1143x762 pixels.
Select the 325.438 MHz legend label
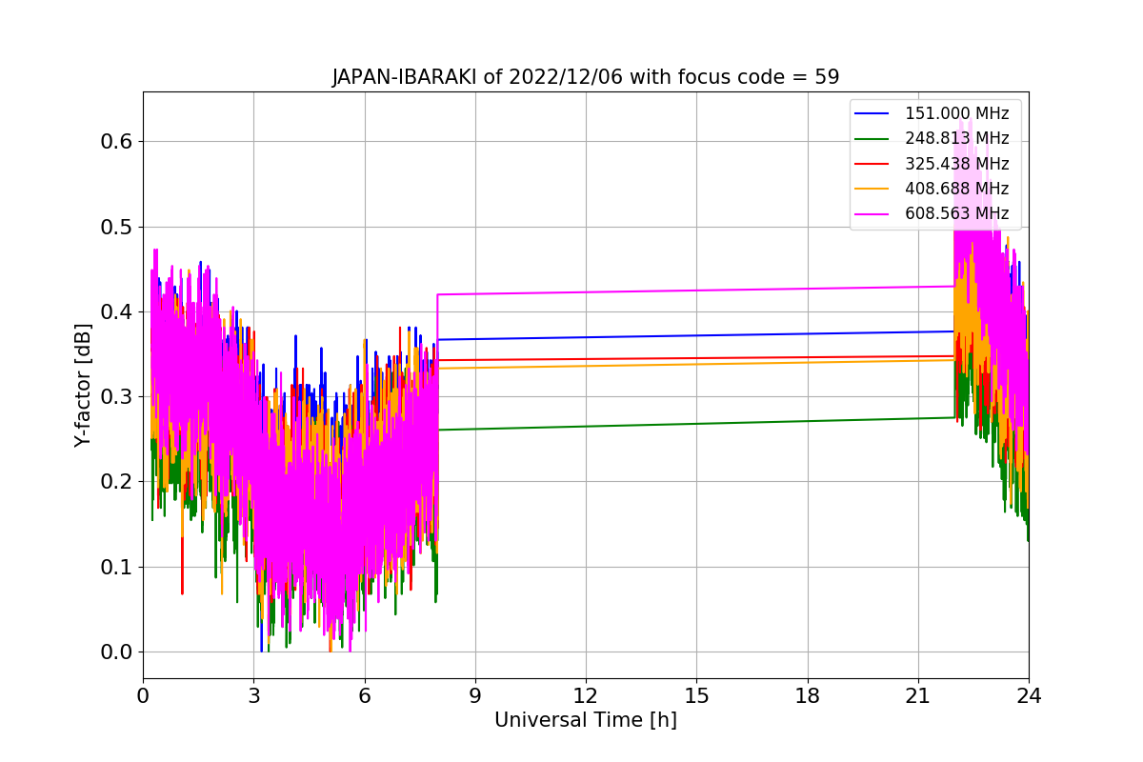click(x=956, y=164)
